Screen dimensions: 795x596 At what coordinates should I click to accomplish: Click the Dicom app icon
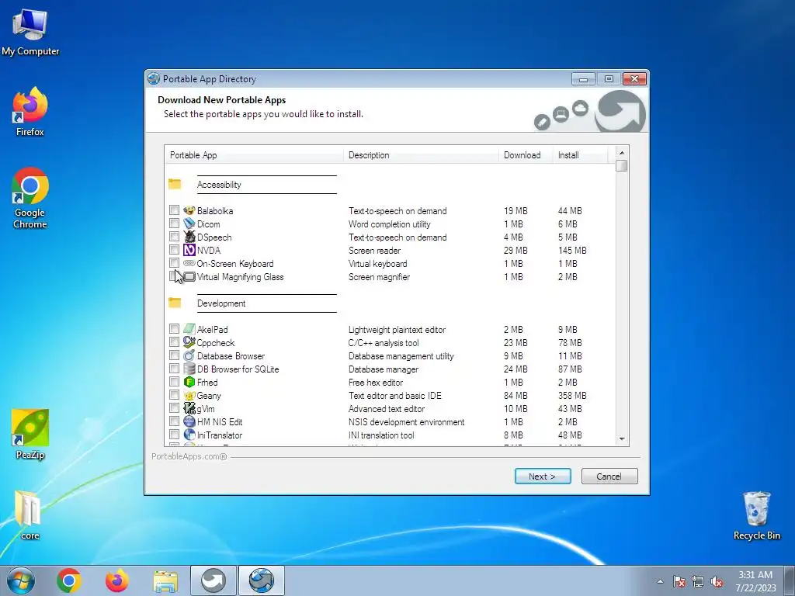click(x=189, y=223)
